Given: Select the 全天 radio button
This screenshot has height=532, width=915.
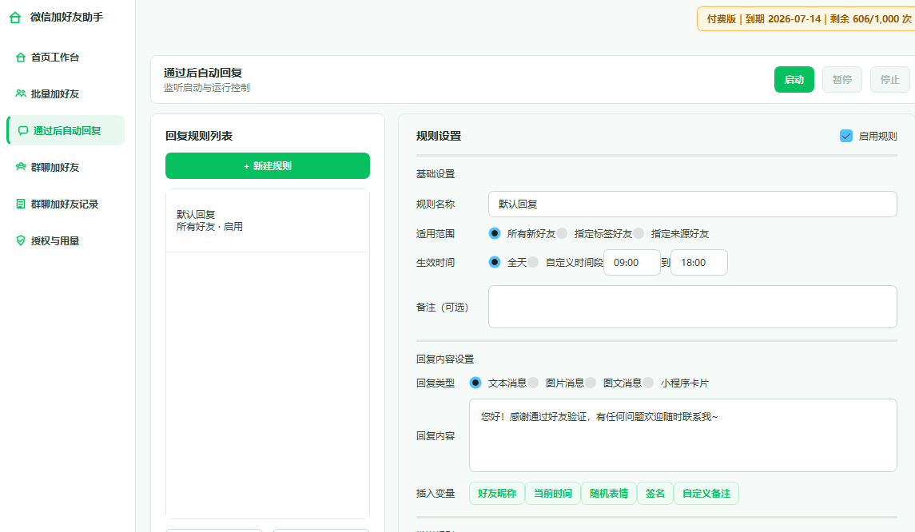Looking at the screenshot, I should pyautogui.click(x=495, y=262).
